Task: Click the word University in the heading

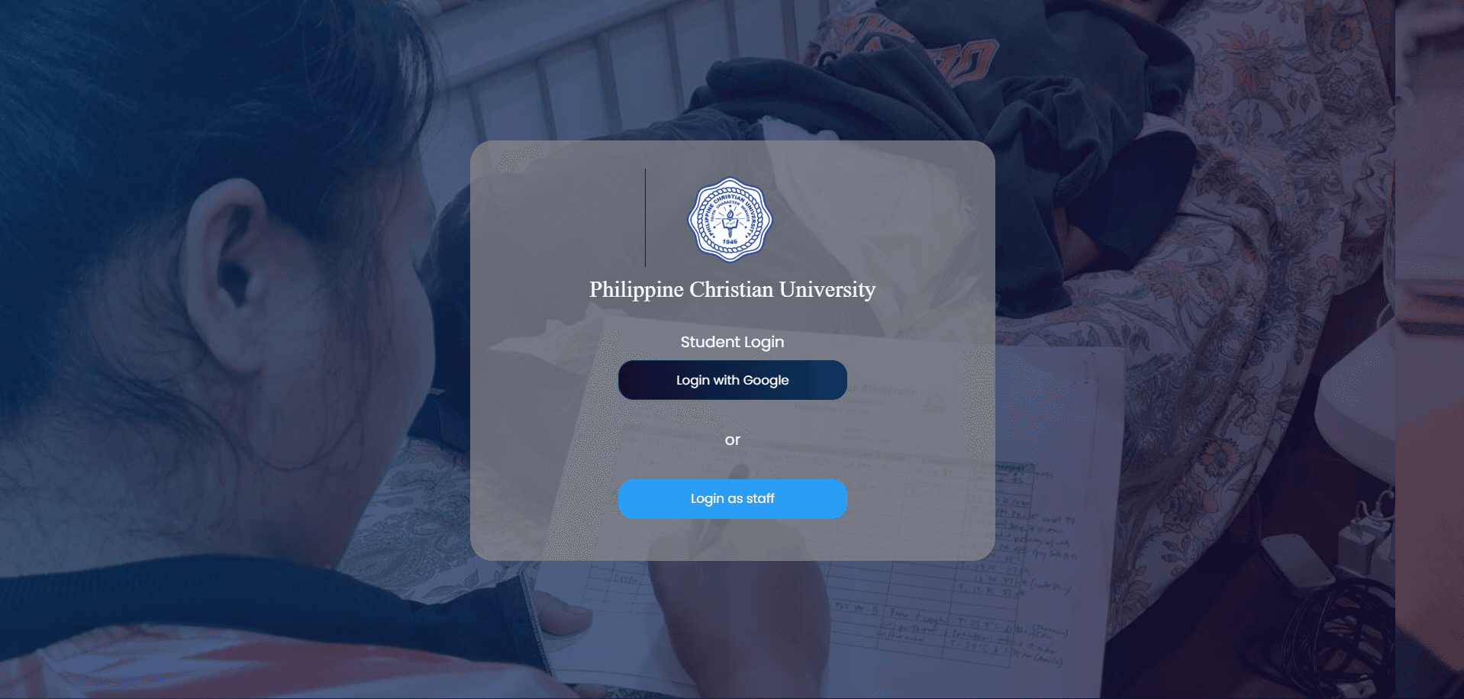Action: point(827,290)
